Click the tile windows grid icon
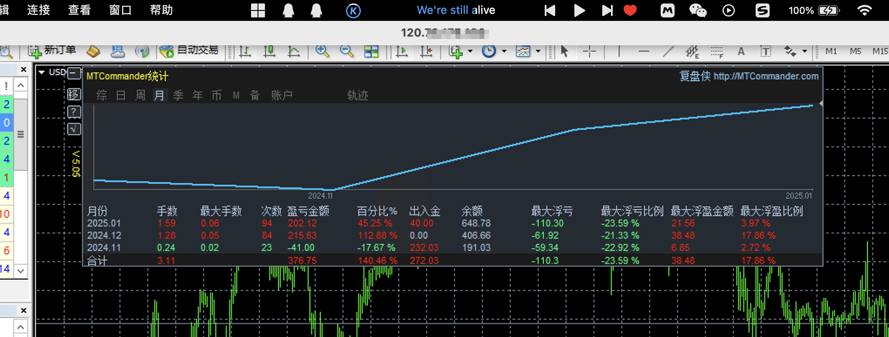 point(371,51)
